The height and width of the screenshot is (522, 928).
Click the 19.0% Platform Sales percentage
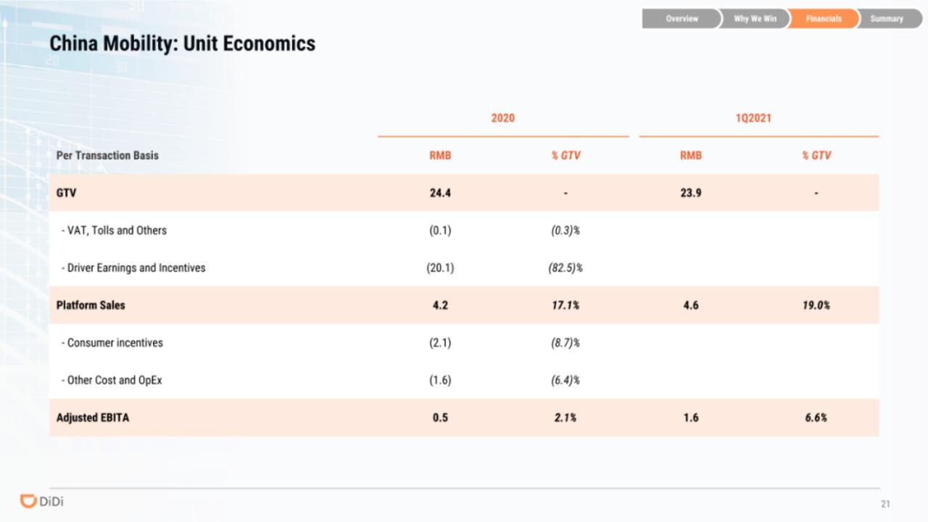coord(816,305)
